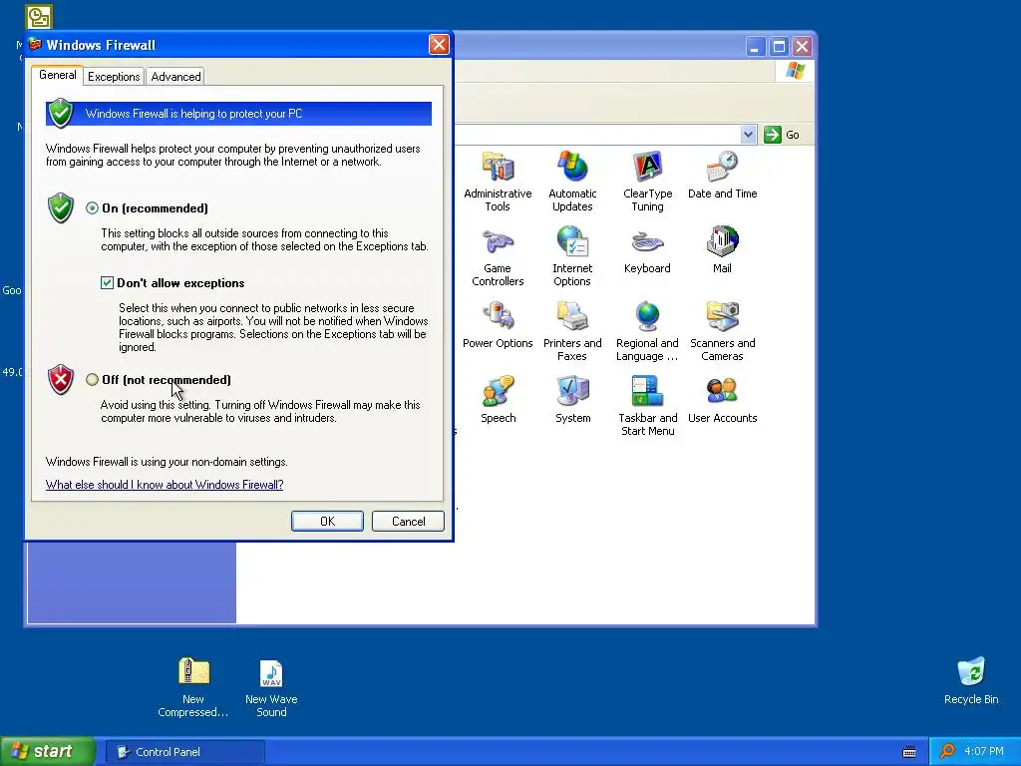1021x766 pixels.
Task: Open Taskbar and Start Menu settings
Action: [x=647, y=406]
